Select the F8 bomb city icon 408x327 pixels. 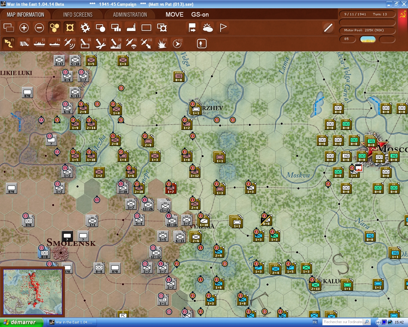pos(116,43)
